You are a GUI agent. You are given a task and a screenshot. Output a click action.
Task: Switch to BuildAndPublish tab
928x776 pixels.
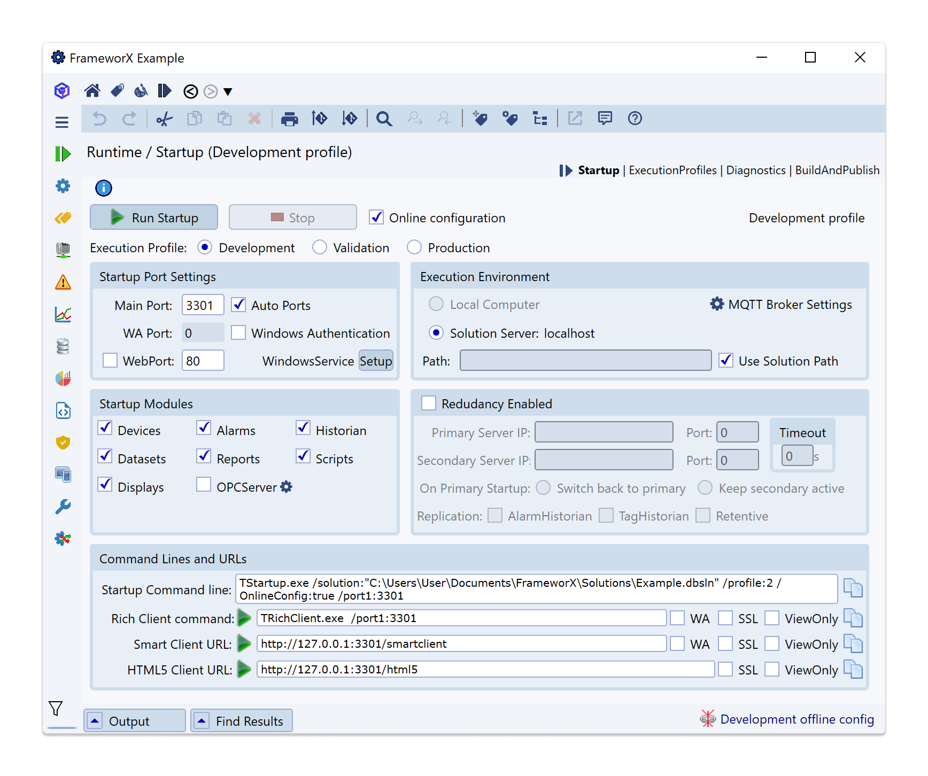click(x=837, y=170)
